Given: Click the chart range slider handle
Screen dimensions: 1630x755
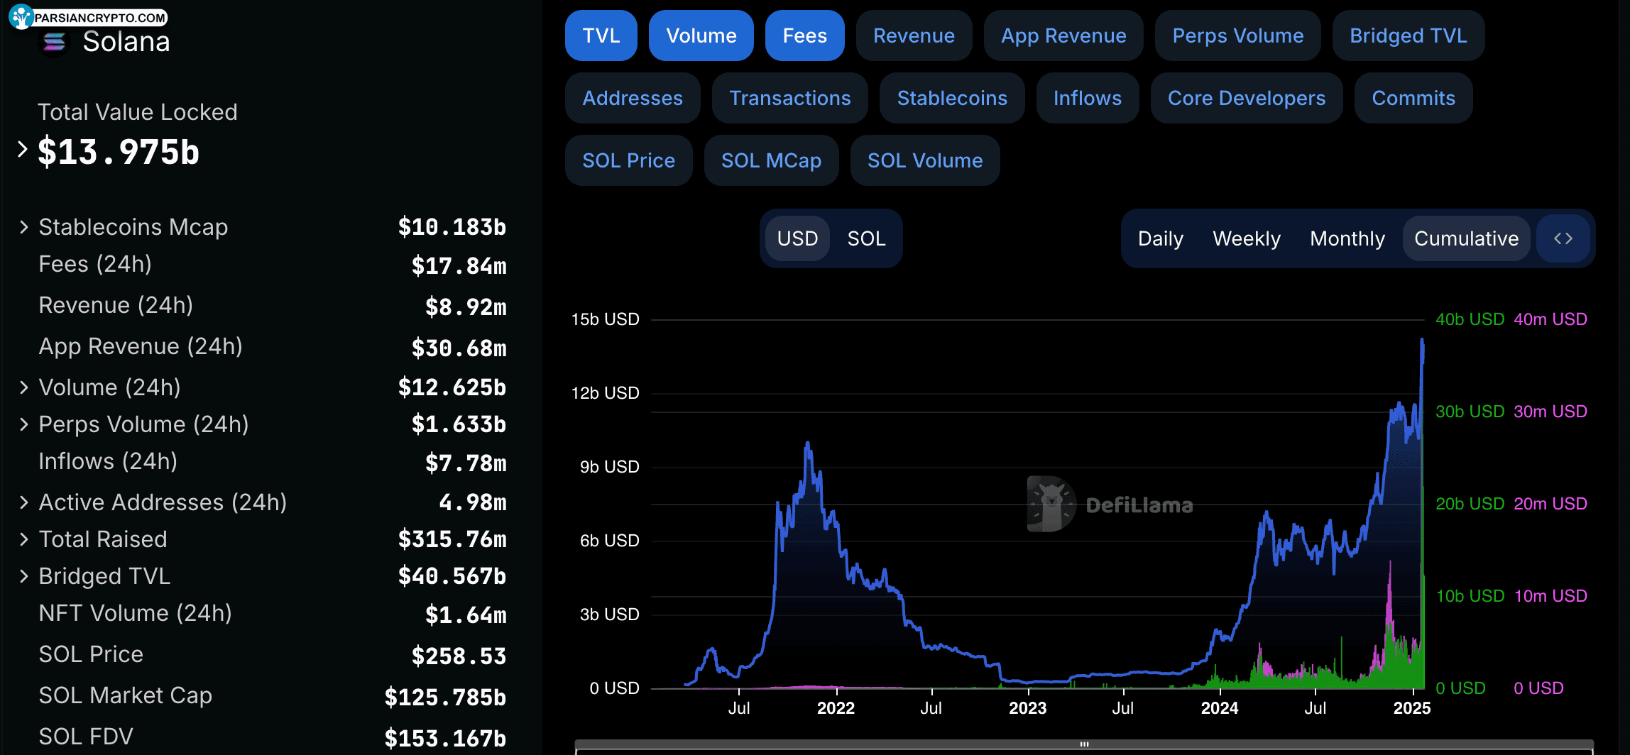Looking at the screenshot, I should (x=1084, y=744).
